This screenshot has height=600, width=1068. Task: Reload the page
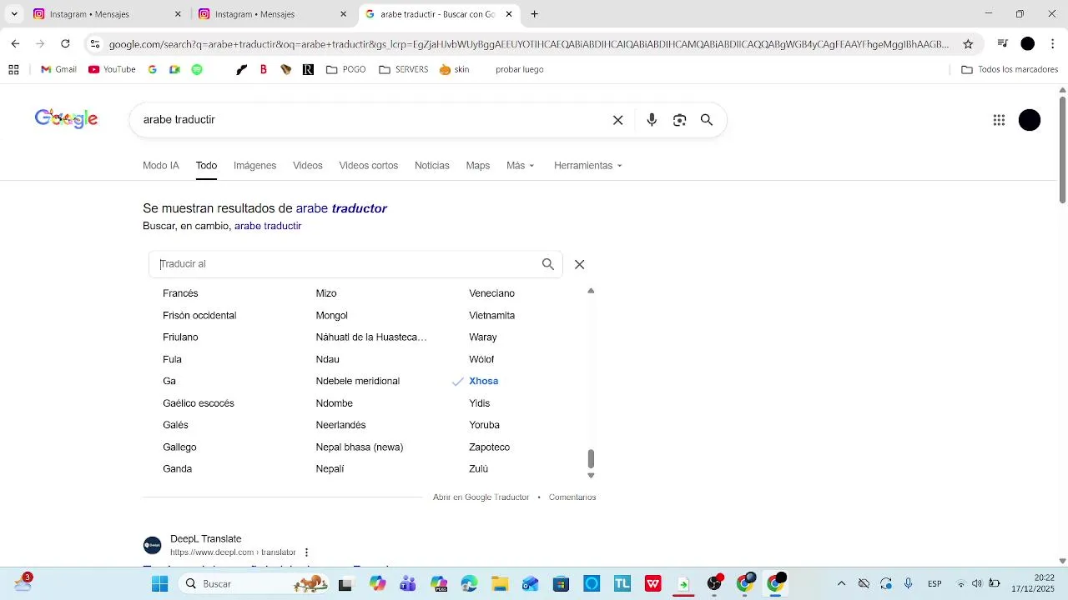click(x=65, y=43)
